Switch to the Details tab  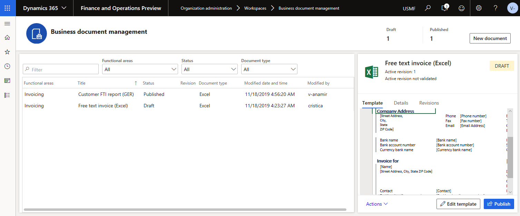pos(401,103)
